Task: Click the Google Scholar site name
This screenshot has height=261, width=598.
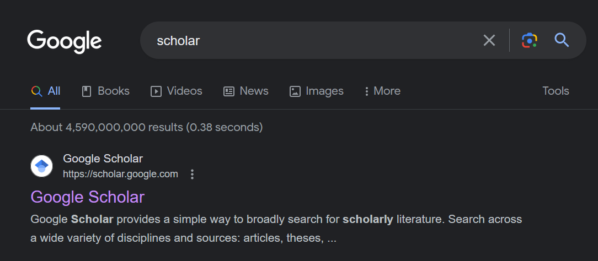Action: pyautogui.click(x=103, y=159)
